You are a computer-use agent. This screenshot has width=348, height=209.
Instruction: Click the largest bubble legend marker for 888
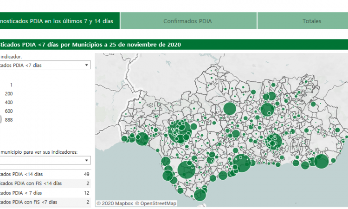pos(1,120)
